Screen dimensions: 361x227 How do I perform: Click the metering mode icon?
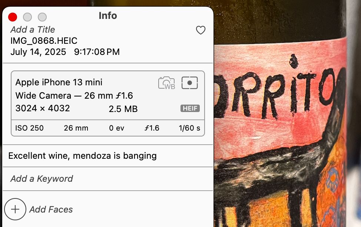[x=190, y=83]
